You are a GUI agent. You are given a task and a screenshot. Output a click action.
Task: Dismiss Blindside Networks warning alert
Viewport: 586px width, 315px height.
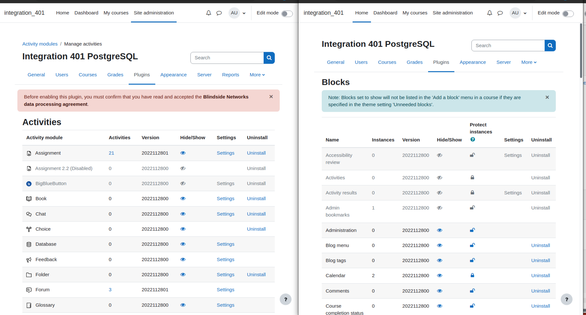pyautogui.click(x=271, y=97)
